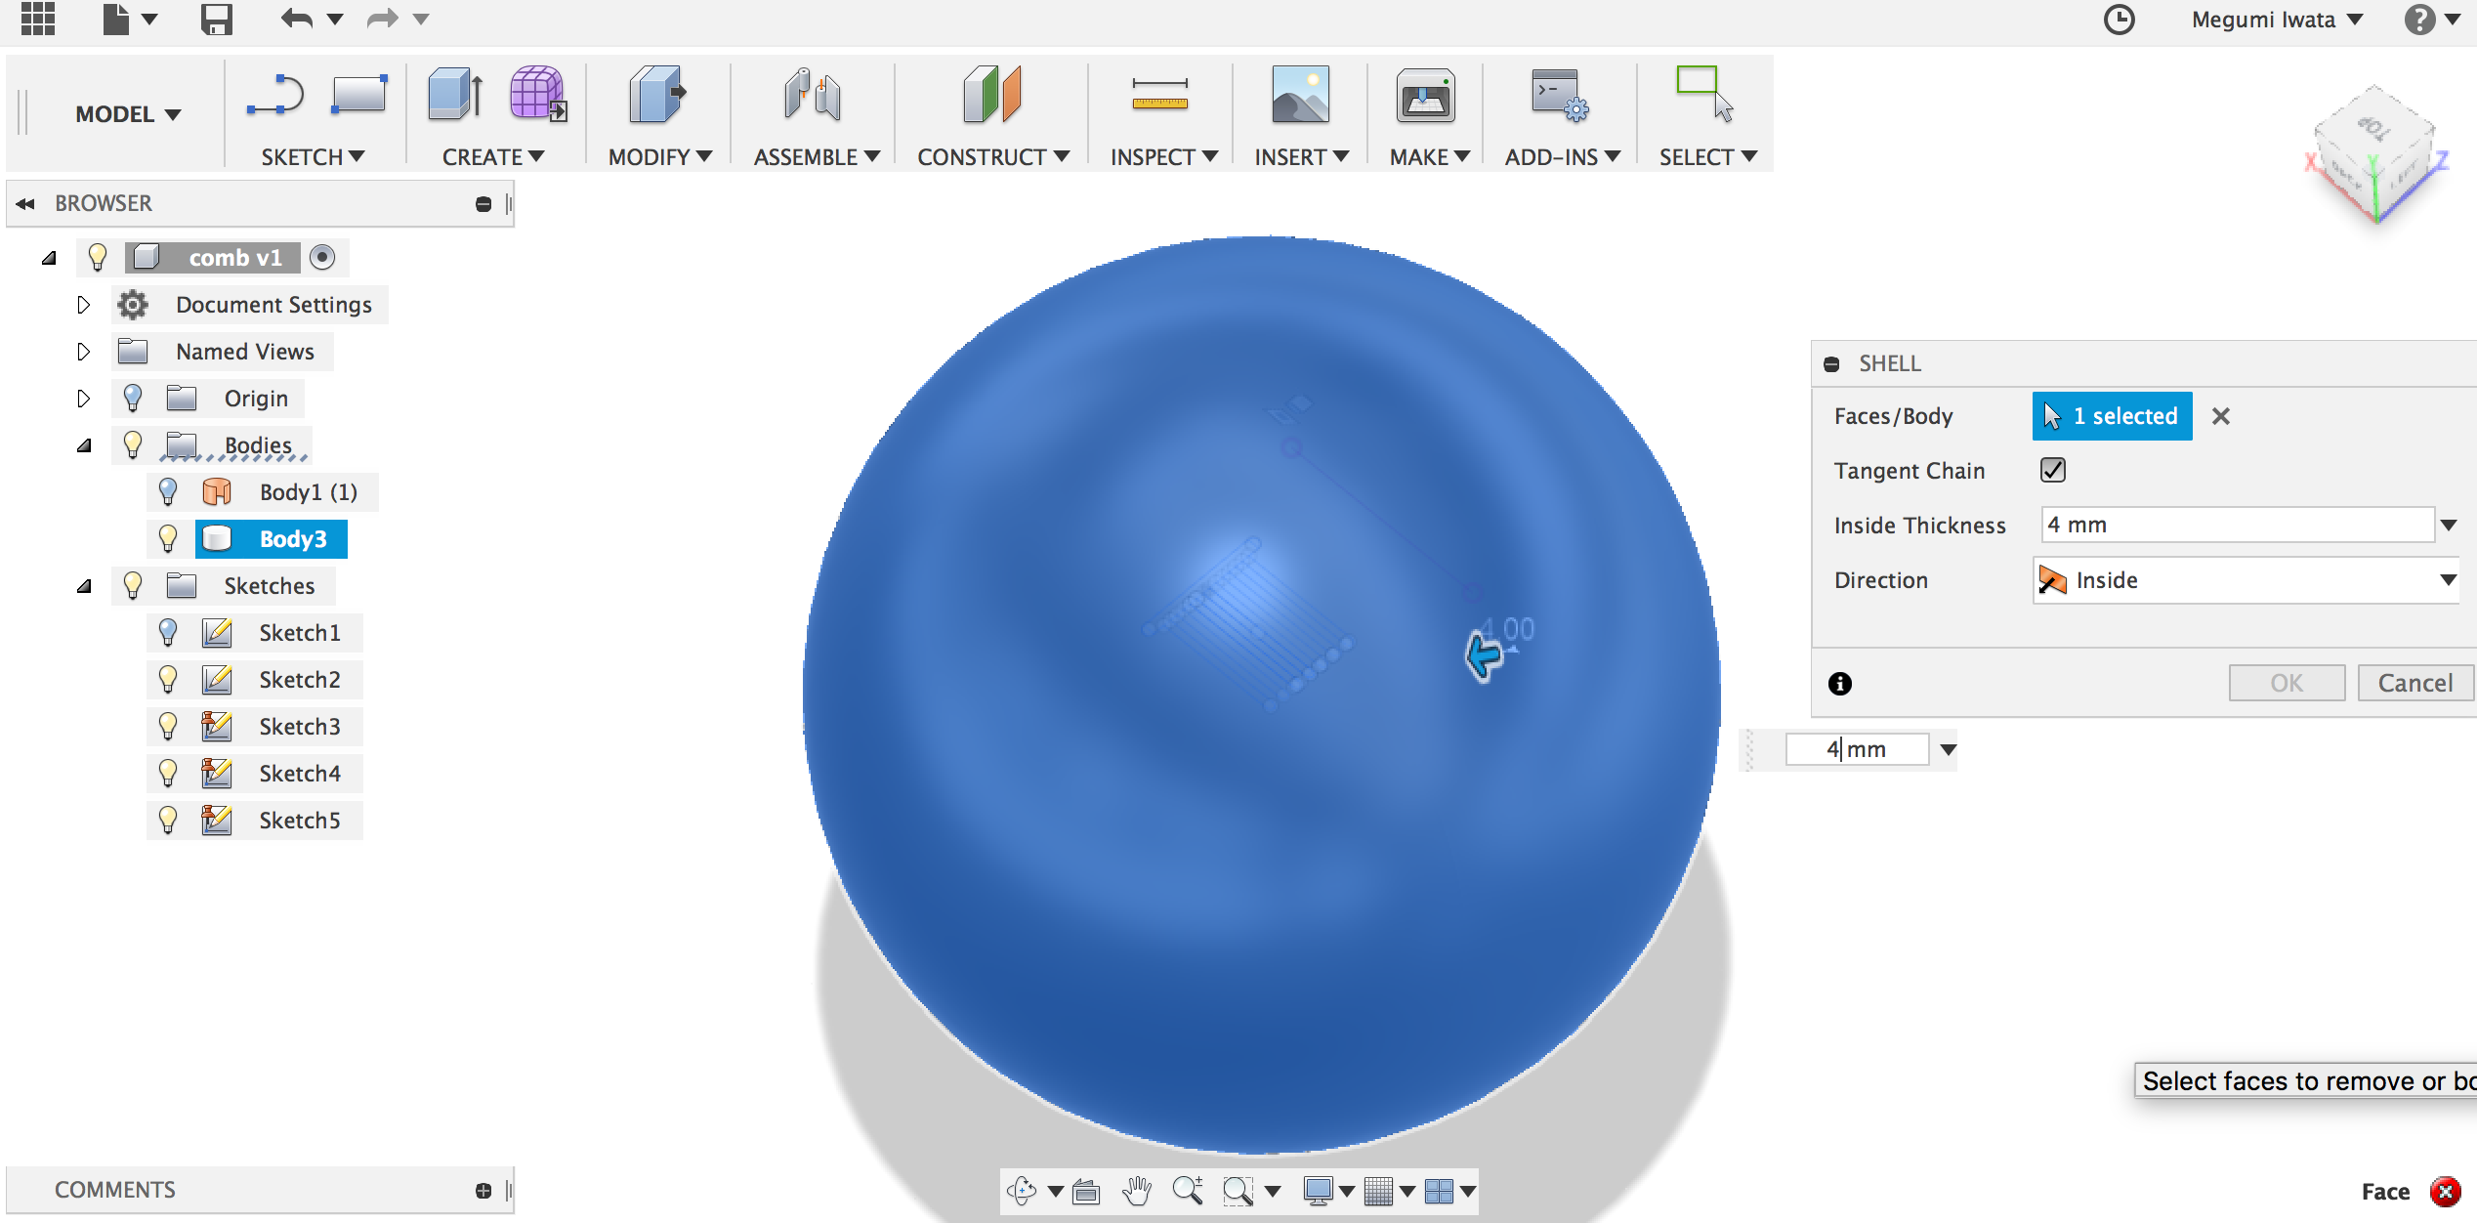The width and height of the screenshot is (2477, 1223).
Task: Toggle visibility of Body1 (1)
Action: click(x=169, y=491)
